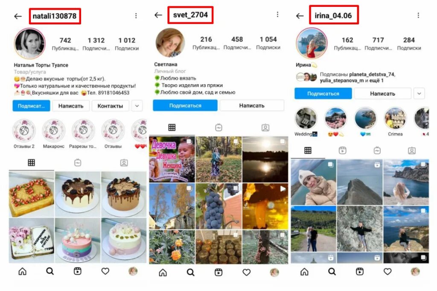Select grid posts tab on natali130878 profile
Image resolution: width=437 pixels, height=291 pixels.
tap(31, 163)
